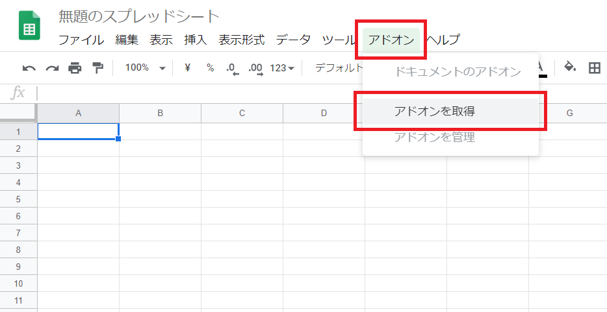Format as yen currency
This screenshot has width=607, height=312.
(187, 68)
